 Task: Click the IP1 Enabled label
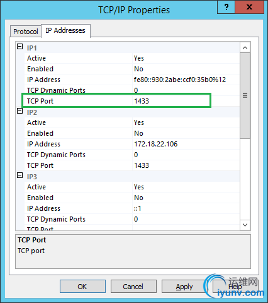click(40, 69)
